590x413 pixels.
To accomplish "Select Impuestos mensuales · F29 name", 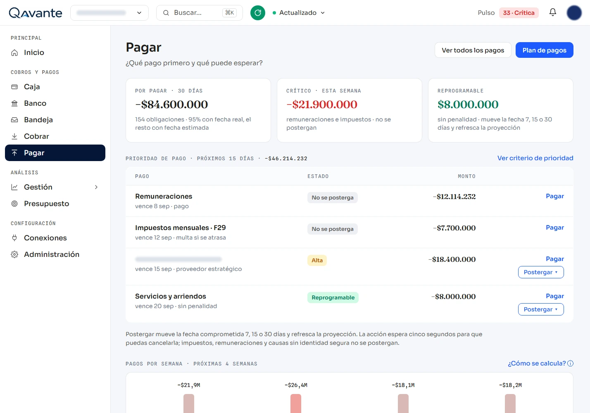I will pyautogui.click(x=181, y=228).
